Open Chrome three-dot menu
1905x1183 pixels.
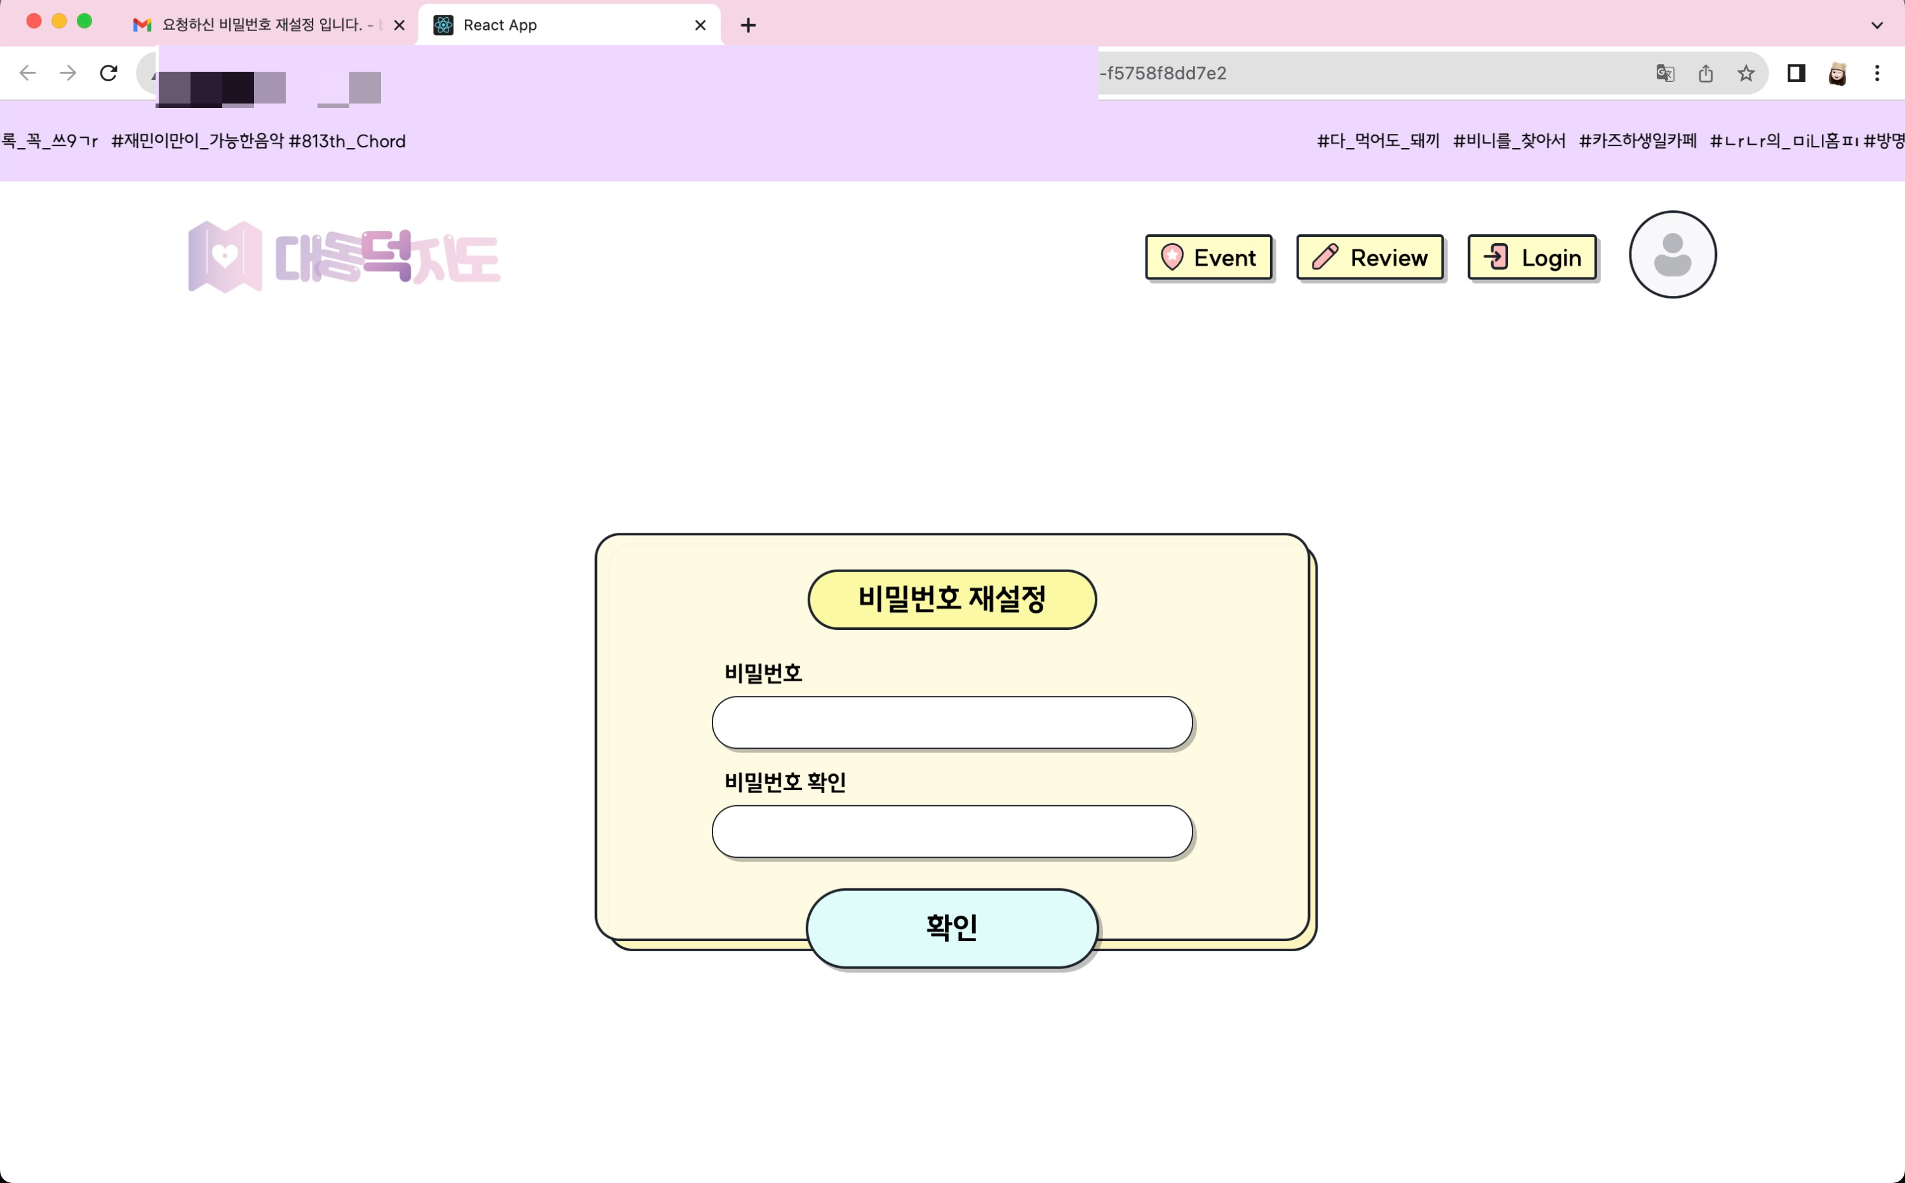tap(1877, 73)
